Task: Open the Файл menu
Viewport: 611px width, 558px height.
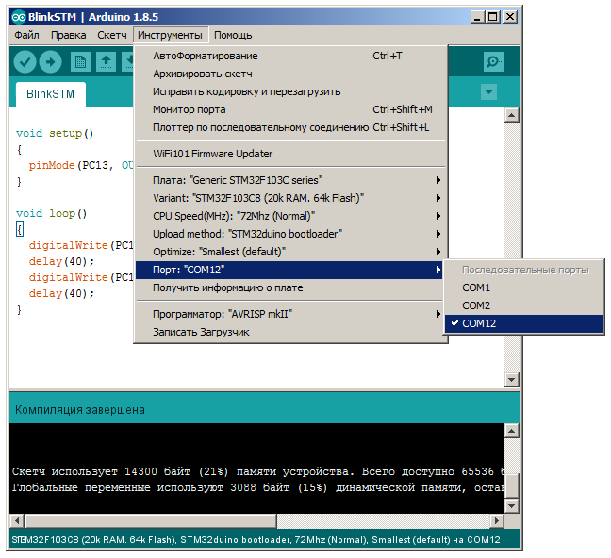Action: 27,35
